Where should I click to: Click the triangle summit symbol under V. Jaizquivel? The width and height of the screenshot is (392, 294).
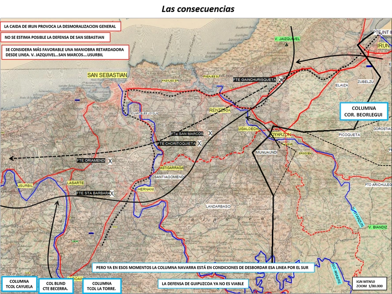tap(287, 45)
